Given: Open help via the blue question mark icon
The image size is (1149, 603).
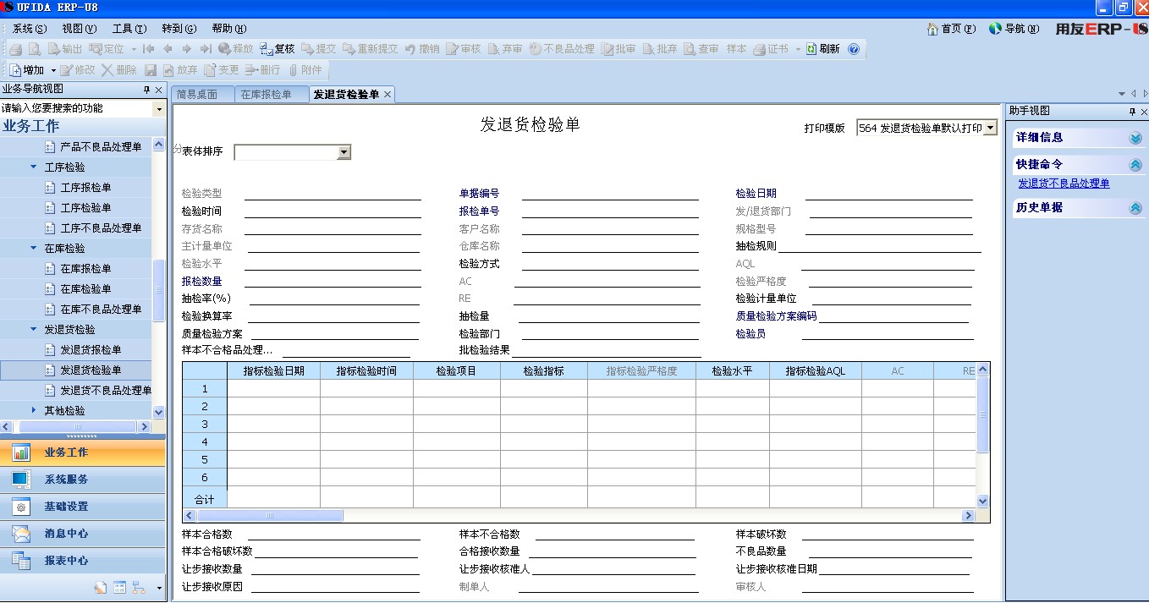Looking at the screenshot, I should pos(853,49).
